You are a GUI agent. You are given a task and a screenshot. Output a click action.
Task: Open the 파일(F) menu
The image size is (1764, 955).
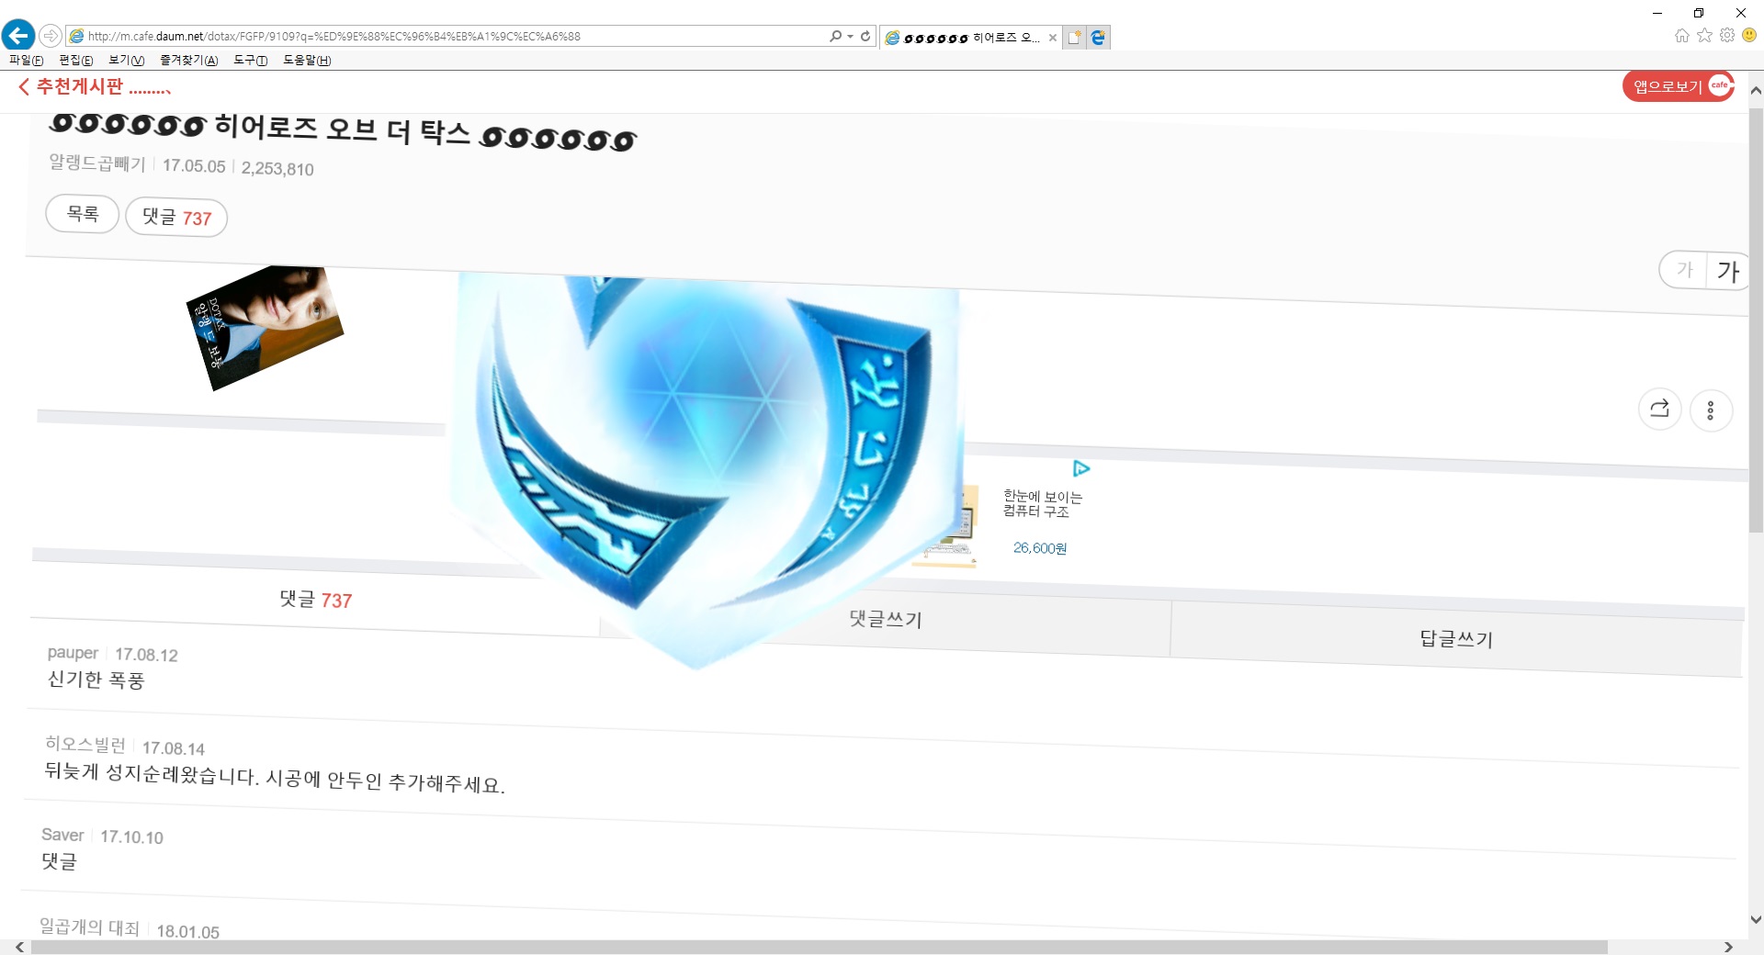(x=26, y=60)
